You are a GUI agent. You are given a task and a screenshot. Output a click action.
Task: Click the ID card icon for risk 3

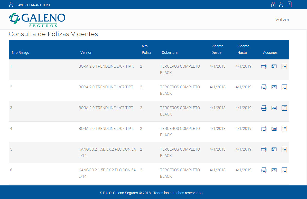coord(274,108)
